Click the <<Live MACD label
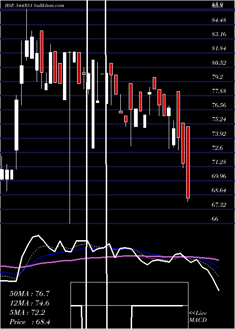This screenshot has height=329, width=235. (198, 317)
